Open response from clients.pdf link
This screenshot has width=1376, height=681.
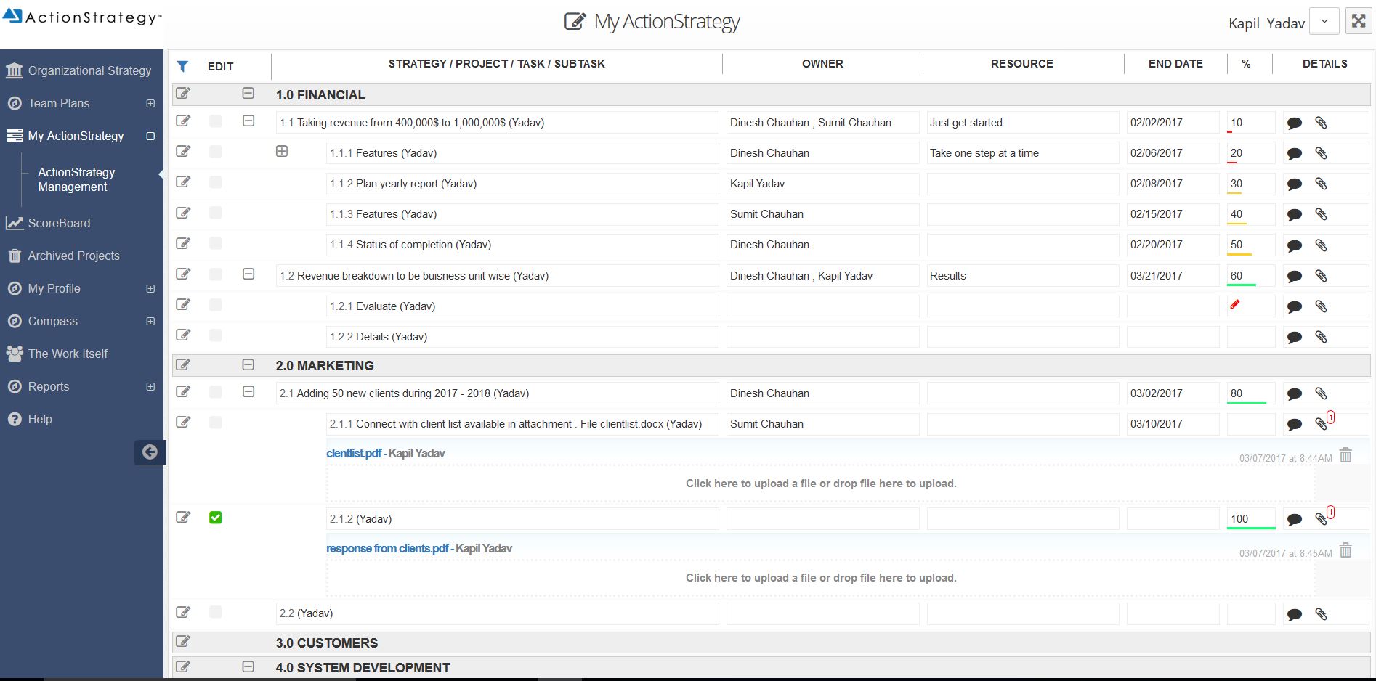tap(387, 548)
